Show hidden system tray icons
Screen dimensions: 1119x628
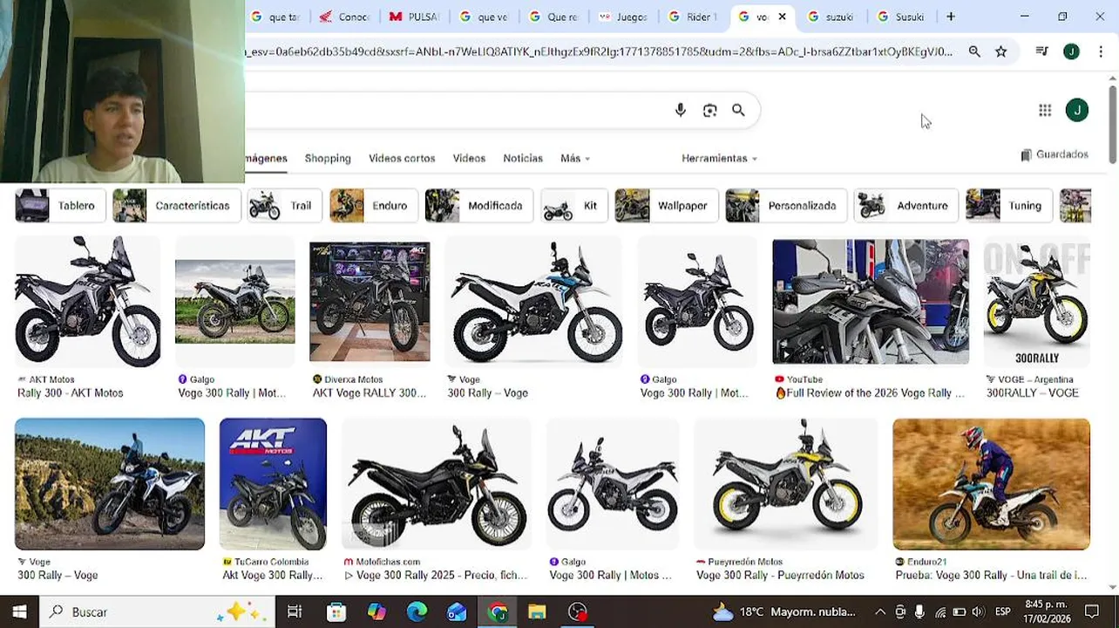[880, 612]
